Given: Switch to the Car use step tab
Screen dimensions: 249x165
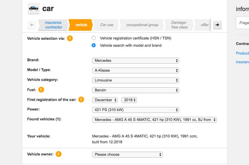Looking at the screenshot, I should point(107,25).
